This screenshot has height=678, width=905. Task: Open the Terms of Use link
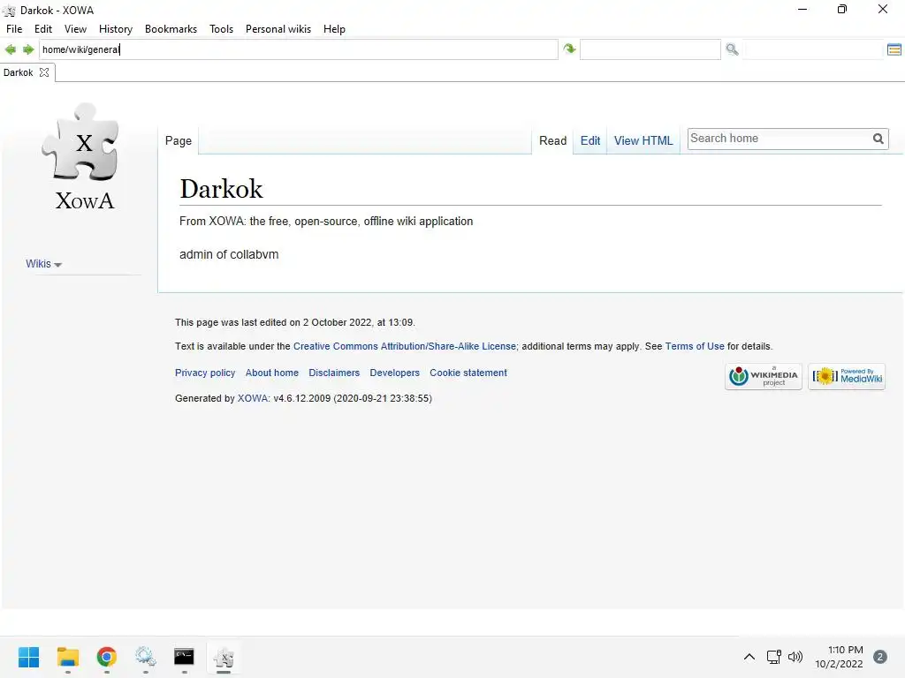(695, 346)
